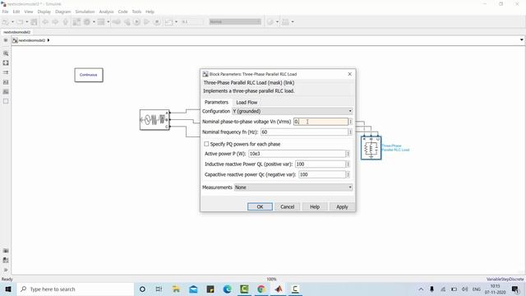Viewport: 526px width, 296px height.
Task: Click the nominal phase-to-phase voltage field
Action: (321, 122)
